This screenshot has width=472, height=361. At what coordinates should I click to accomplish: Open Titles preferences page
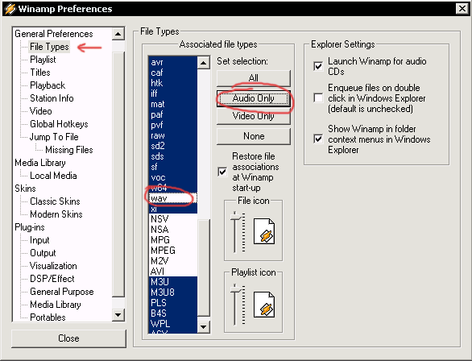40,73
